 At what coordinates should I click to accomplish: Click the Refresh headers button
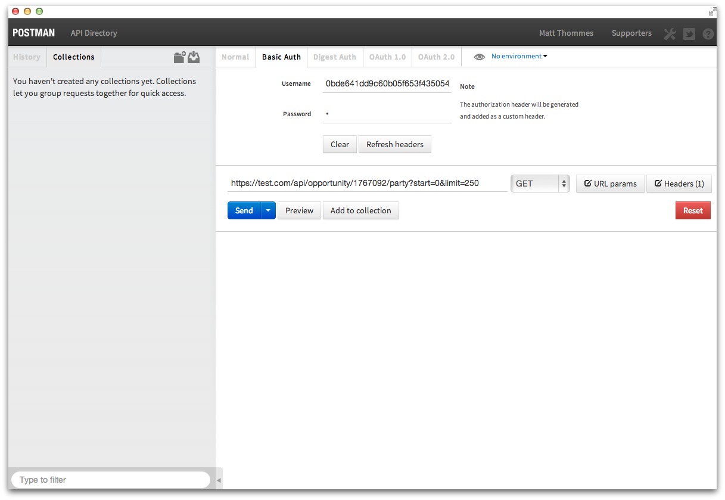click(x=395, y=144)
